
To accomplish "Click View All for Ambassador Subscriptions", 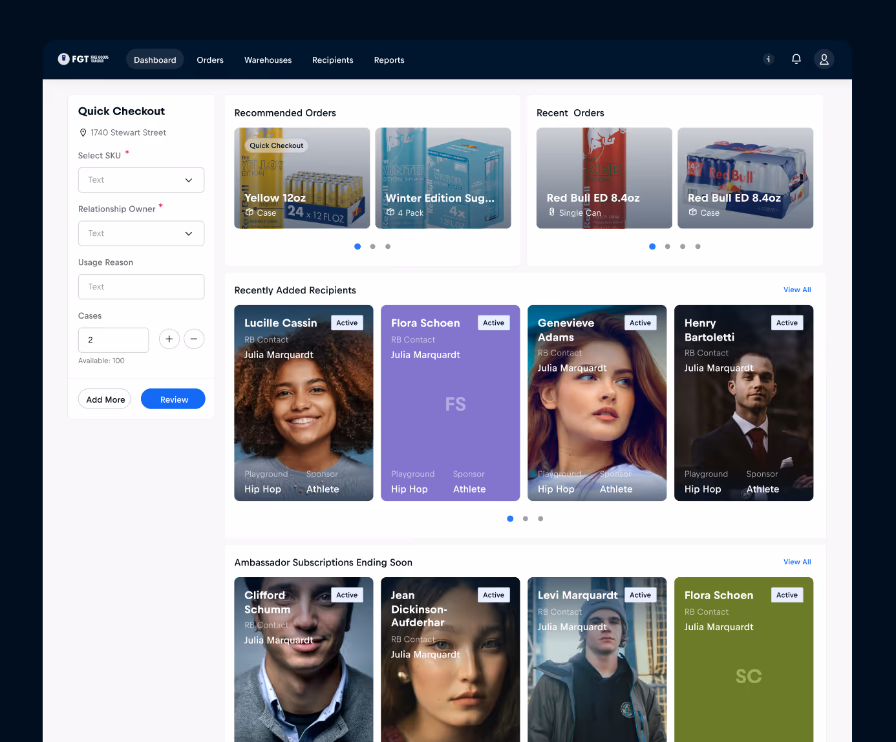I will coord(797,562).
